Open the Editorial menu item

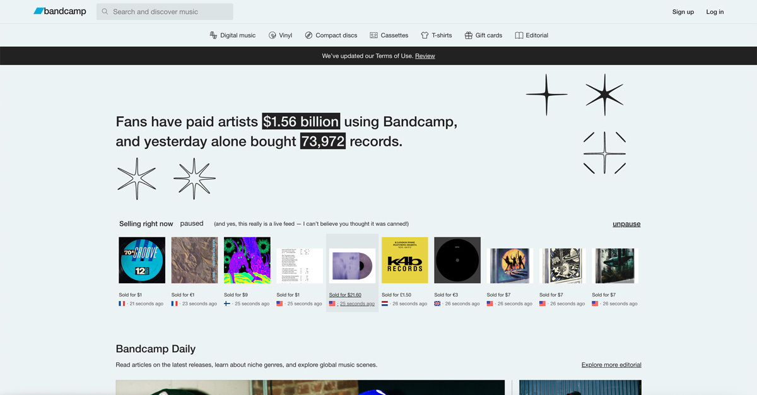[536, 35]
